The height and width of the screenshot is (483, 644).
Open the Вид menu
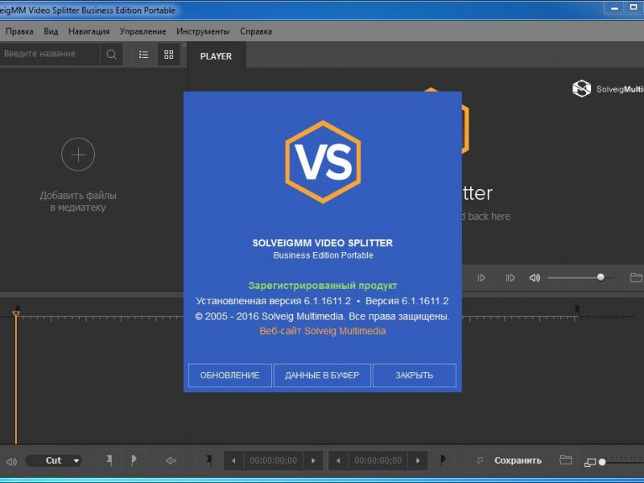coord(51,31)
